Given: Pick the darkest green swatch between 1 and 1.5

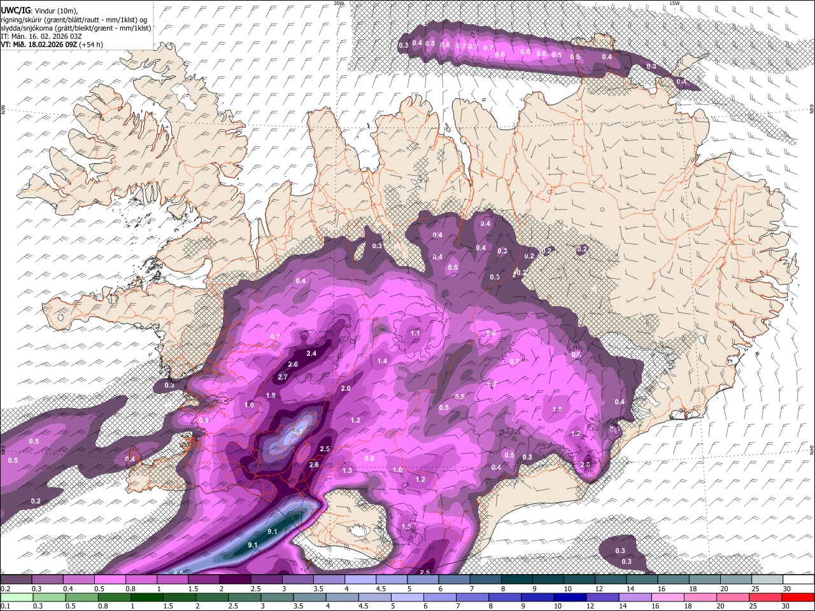Looking at the screenshot, I should pyautogui.click(x=147, y=597).
